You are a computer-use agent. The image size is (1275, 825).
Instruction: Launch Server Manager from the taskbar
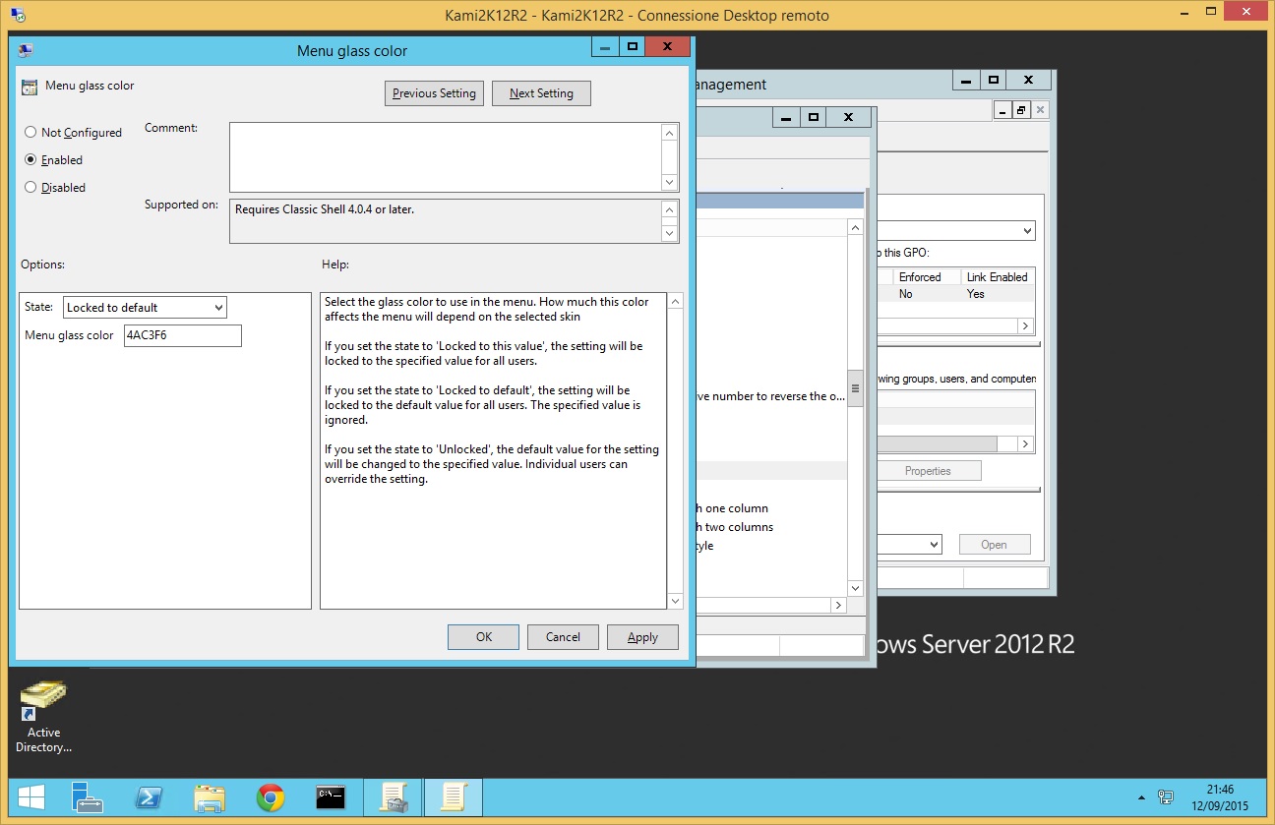[89, 797]
